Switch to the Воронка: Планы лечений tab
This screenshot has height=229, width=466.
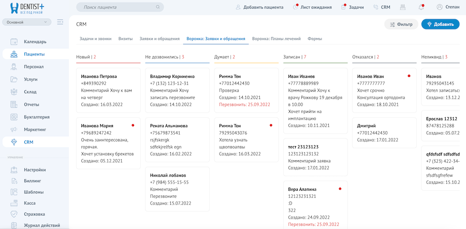pos(276,39)
